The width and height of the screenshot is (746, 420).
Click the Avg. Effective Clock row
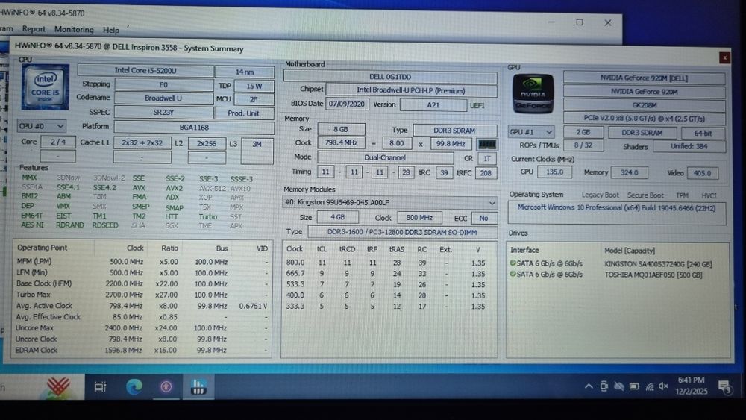pyautogui.click(x=142, y=317)
